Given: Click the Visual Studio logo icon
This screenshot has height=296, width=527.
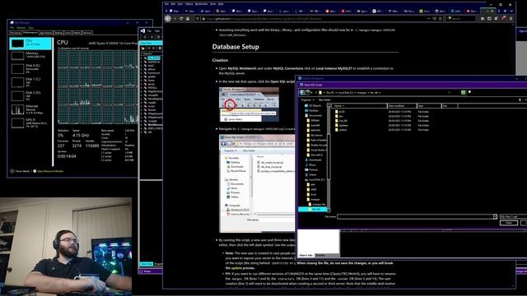Looking at the screenshot, I should click(142, 31).
